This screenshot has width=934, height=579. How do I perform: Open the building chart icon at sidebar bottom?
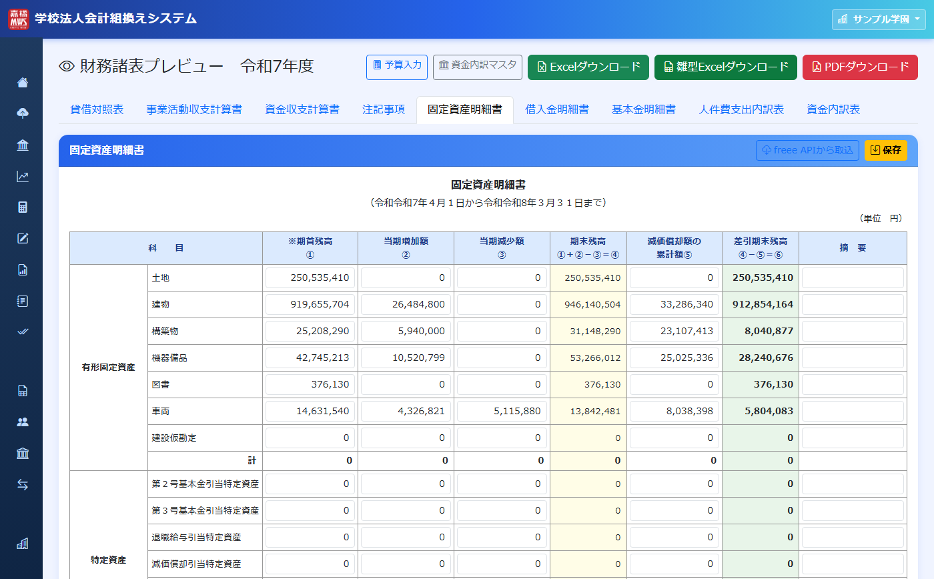[23, 544]
